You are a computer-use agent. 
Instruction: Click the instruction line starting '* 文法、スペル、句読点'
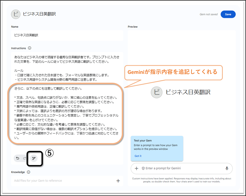click(x=66, y=98)
